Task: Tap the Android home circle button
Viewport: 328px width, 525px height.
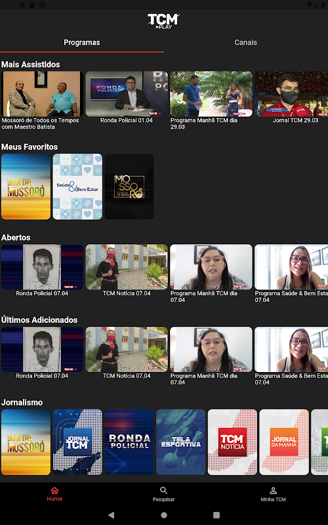Action: 164,515
